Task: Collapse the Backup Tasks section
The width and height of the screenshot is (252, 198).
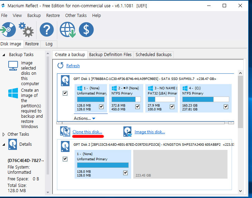Action: pos(4,55)
